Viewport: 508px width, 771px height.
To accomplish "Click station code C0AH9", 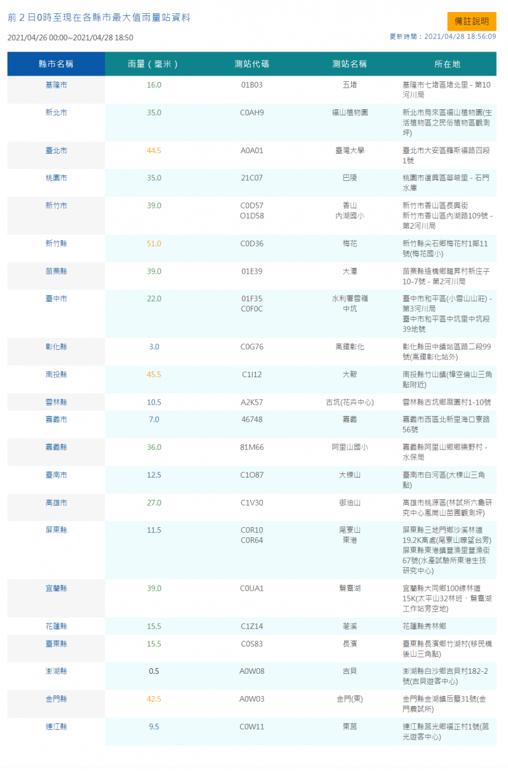I will [252, 112].
